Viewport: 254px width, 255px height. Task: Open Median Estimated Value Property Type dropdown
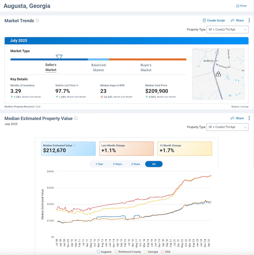pos(227,127)
